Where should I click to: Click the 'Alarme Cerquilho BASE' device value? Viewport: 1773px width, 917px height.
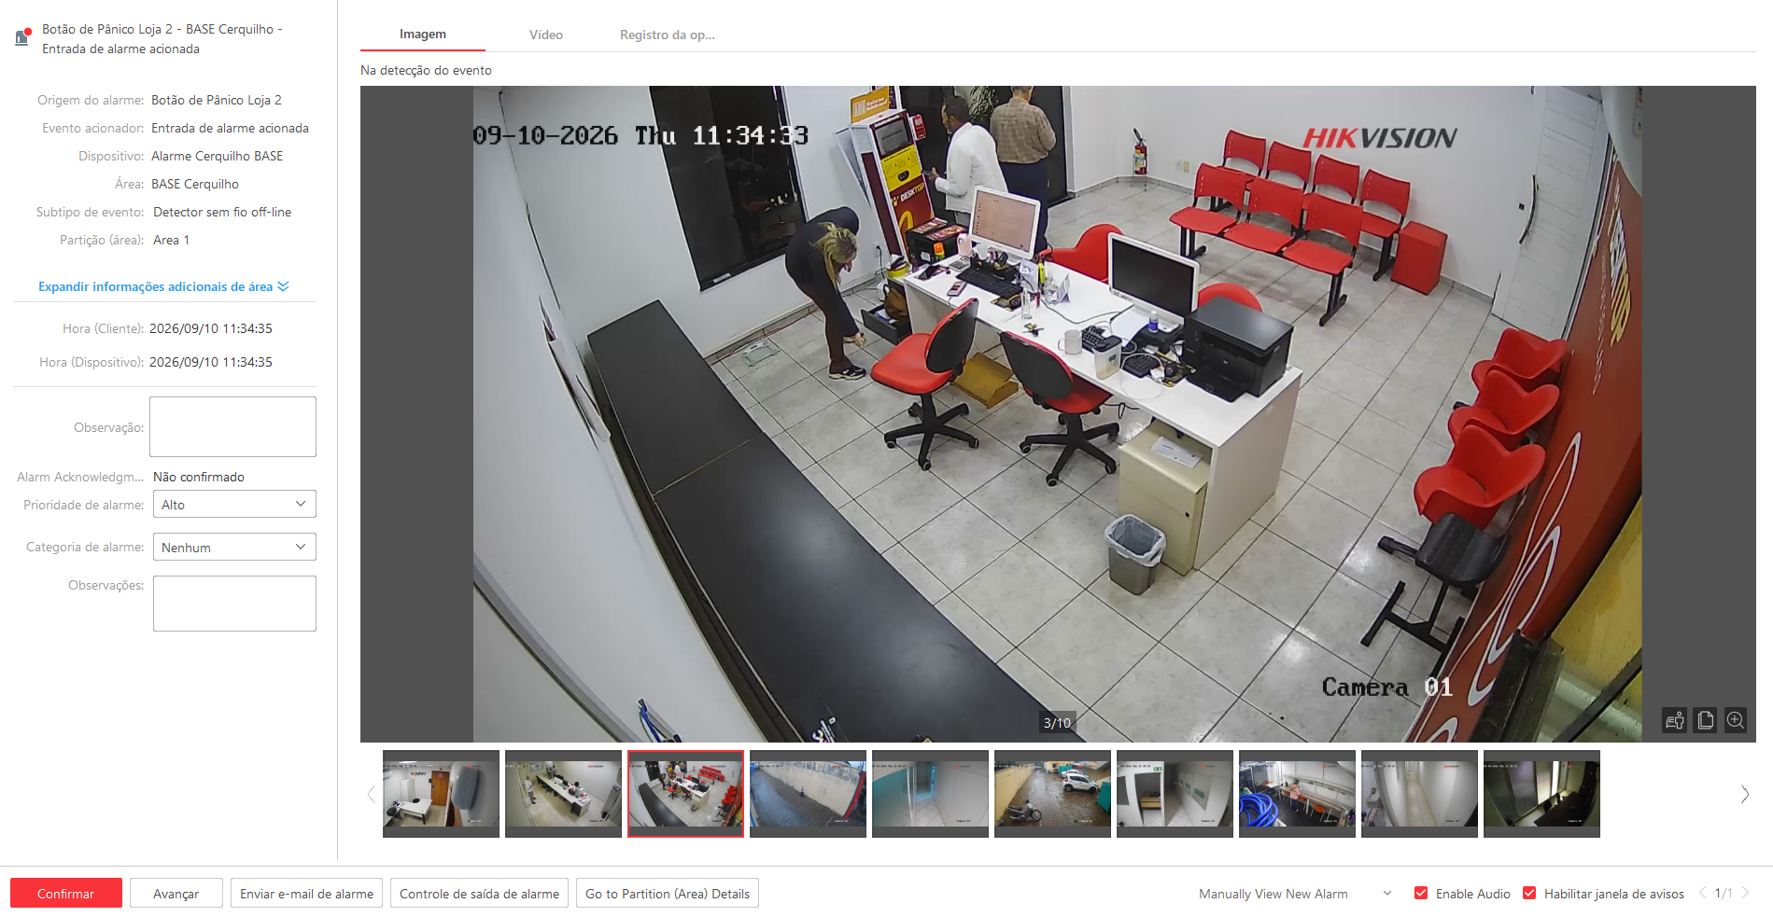coord(218,156)
